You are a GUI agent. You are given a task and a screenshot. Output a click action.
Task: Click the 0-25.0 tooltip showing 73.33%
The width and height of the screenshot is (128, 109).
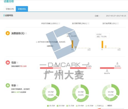[x=102, y=35]
